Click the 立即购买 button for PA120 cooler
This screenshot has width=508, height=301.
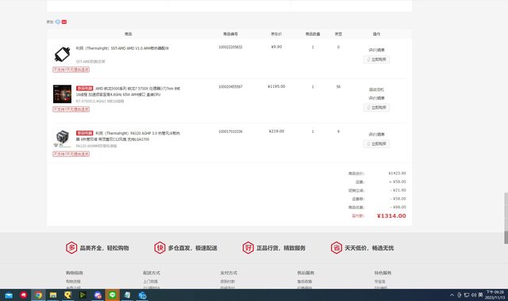(376, 144)
